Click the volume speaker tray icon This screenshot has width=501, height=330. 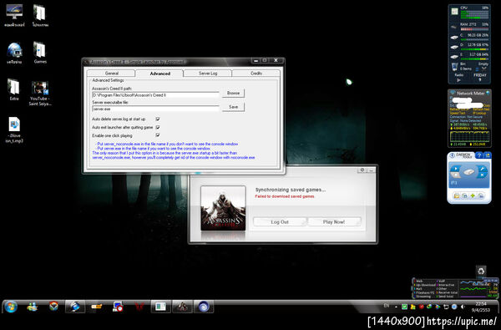coord(463,307)
